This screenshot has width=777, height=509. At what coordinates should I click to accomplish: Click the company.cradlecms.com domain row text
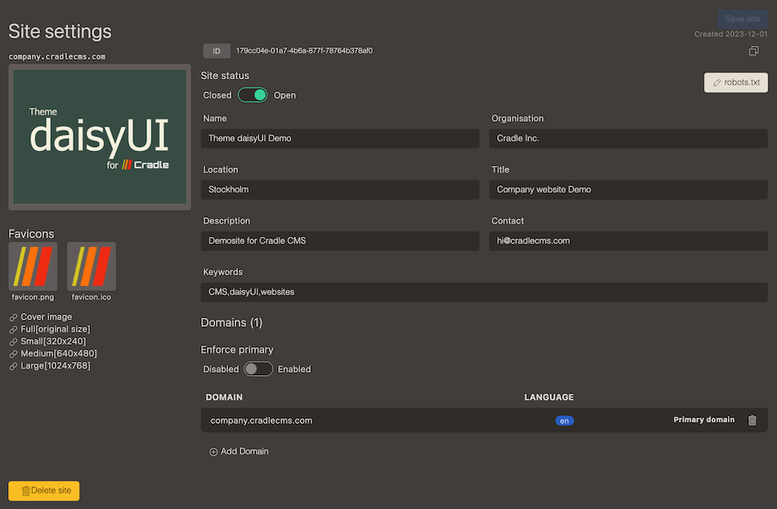point(261,421)
